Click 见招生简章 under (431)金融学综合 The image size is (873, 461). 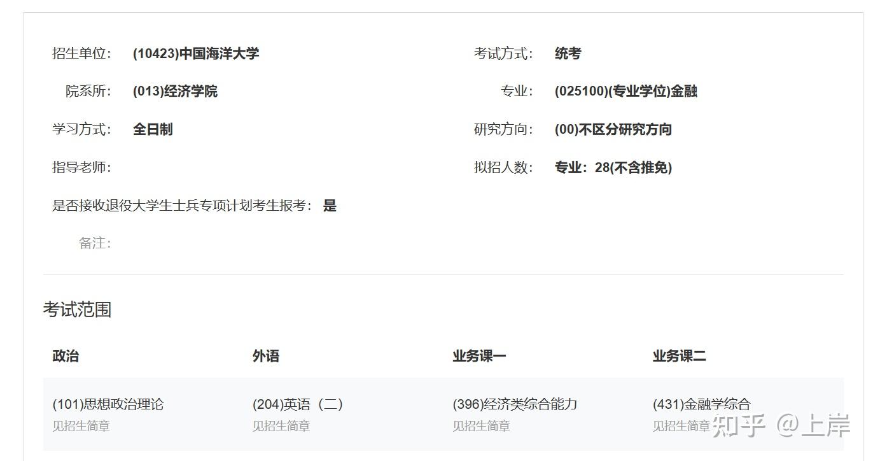681,426
